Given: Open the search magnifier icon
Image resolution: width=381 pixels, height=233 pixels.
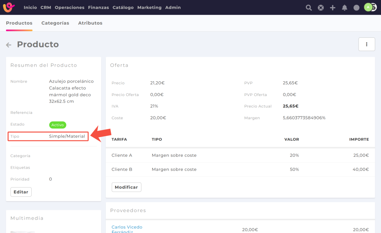Looking at the screenshot, I should coord(309,8).
